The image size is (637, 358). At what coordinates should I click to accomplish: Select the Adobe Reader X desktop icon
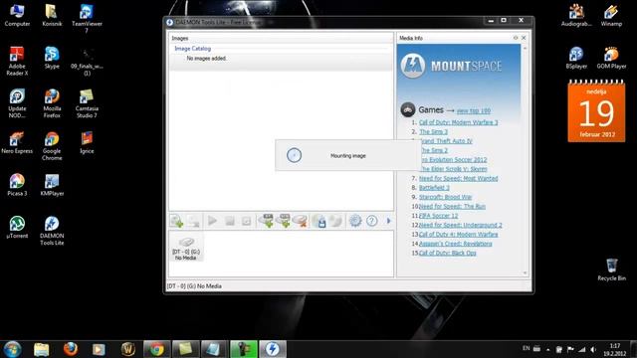pos(17,62)
